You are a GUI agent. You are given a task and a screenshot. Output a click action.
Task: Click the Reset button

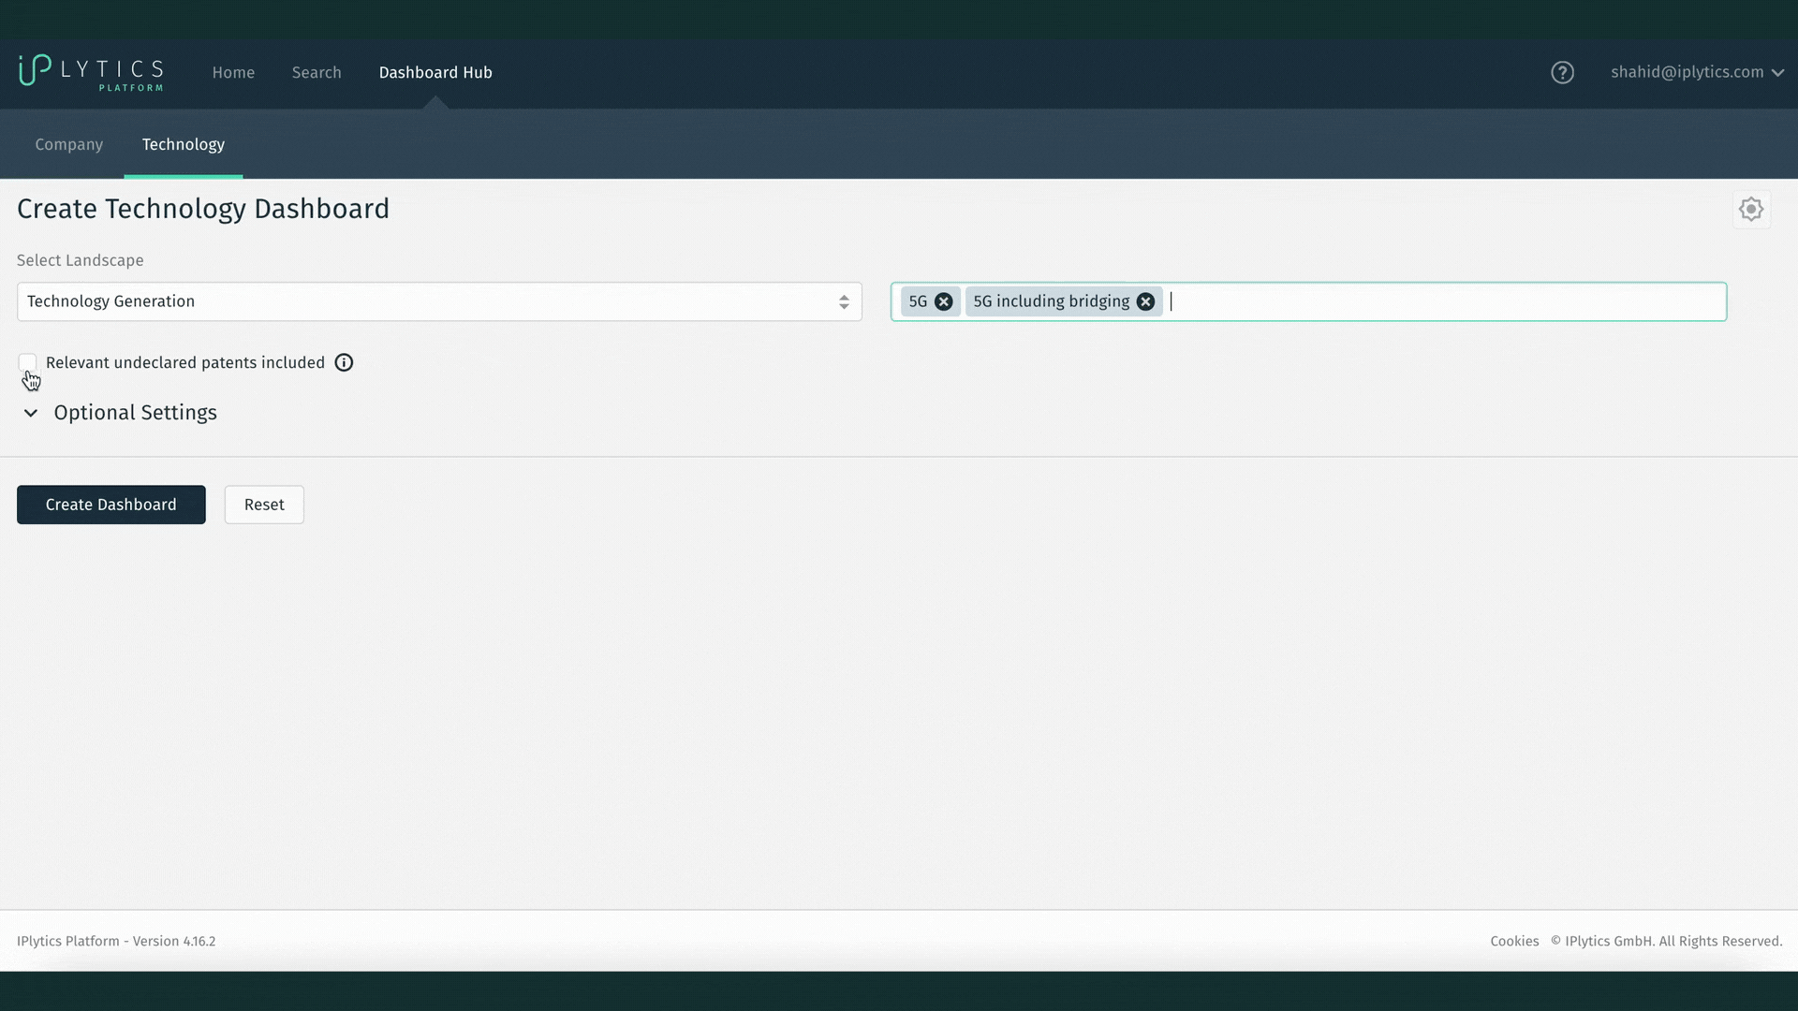coord(264,504)
